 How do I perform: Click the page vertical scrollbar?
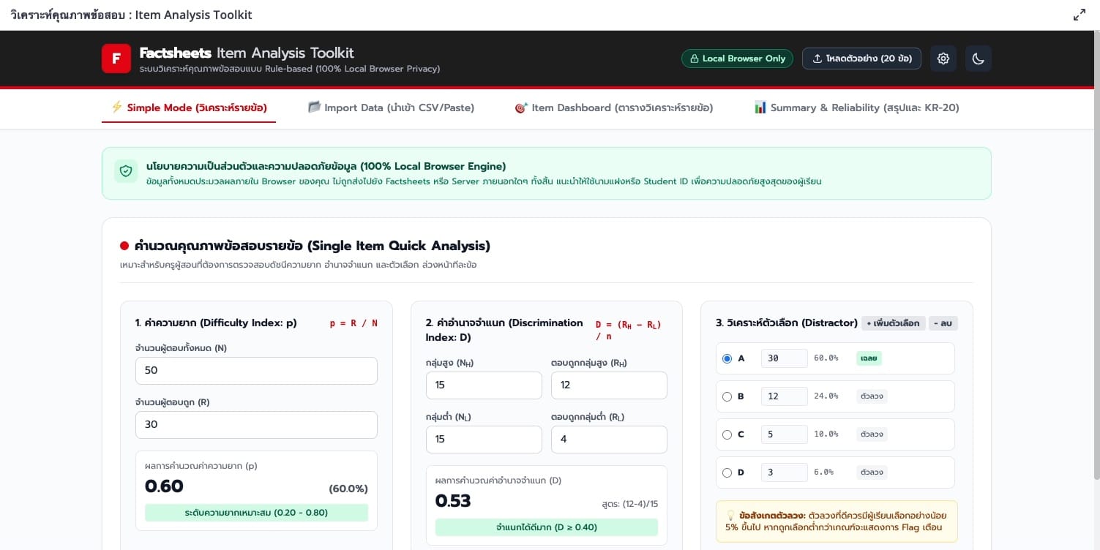tap(1095, 256)
